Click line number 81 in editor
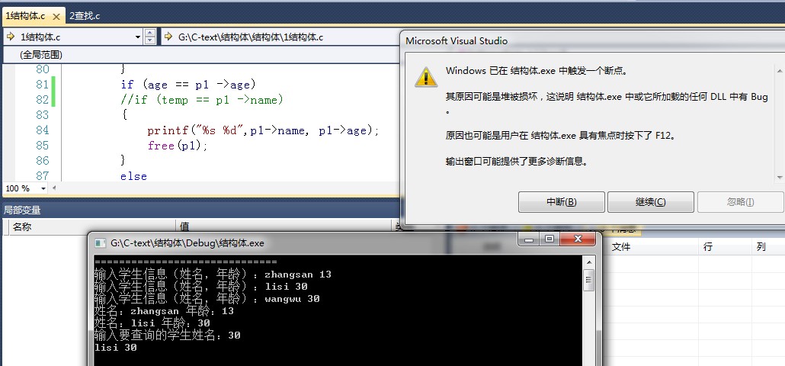The height and width of the screenshot is (366, 785). [x=43, y=84]
